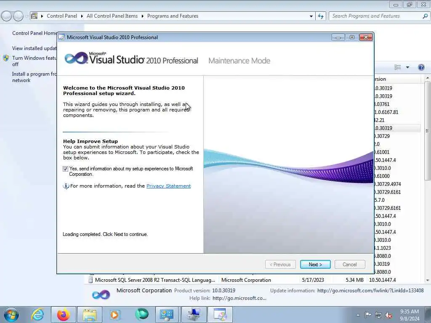Viewport: 431px width, 323px height.
Task: Click Next to continue the setup wizard
Action: pyautogui.click(x=315, y=264)
